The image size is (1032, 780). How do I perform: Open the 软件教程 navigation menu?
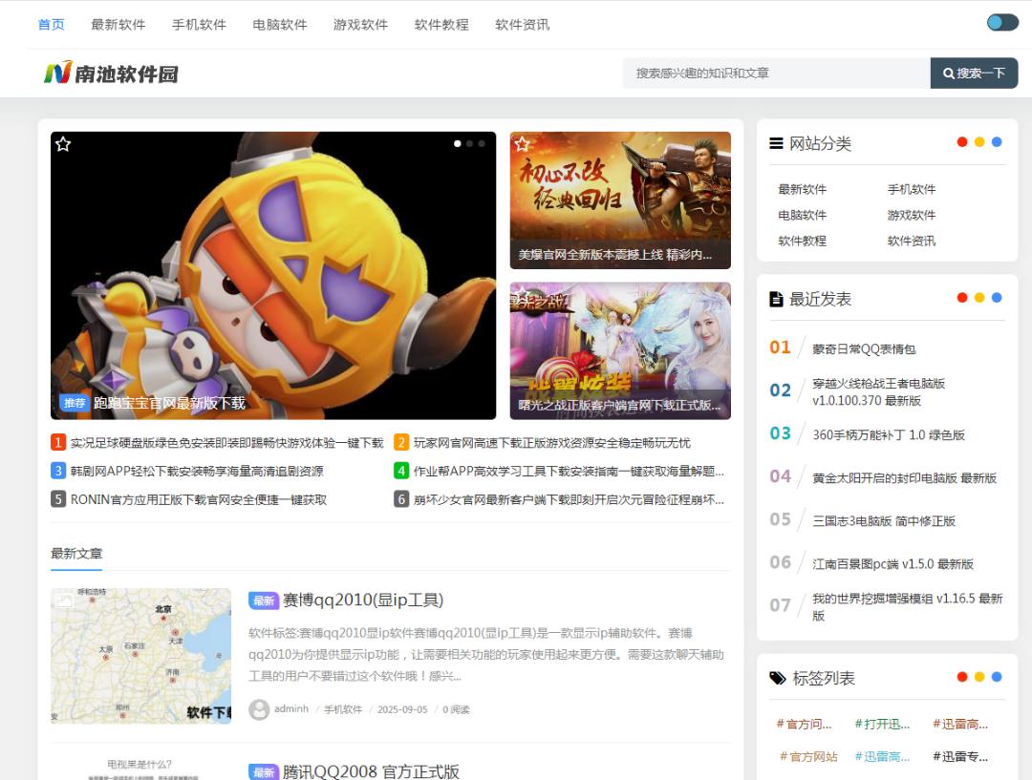(x=441, y=24)
